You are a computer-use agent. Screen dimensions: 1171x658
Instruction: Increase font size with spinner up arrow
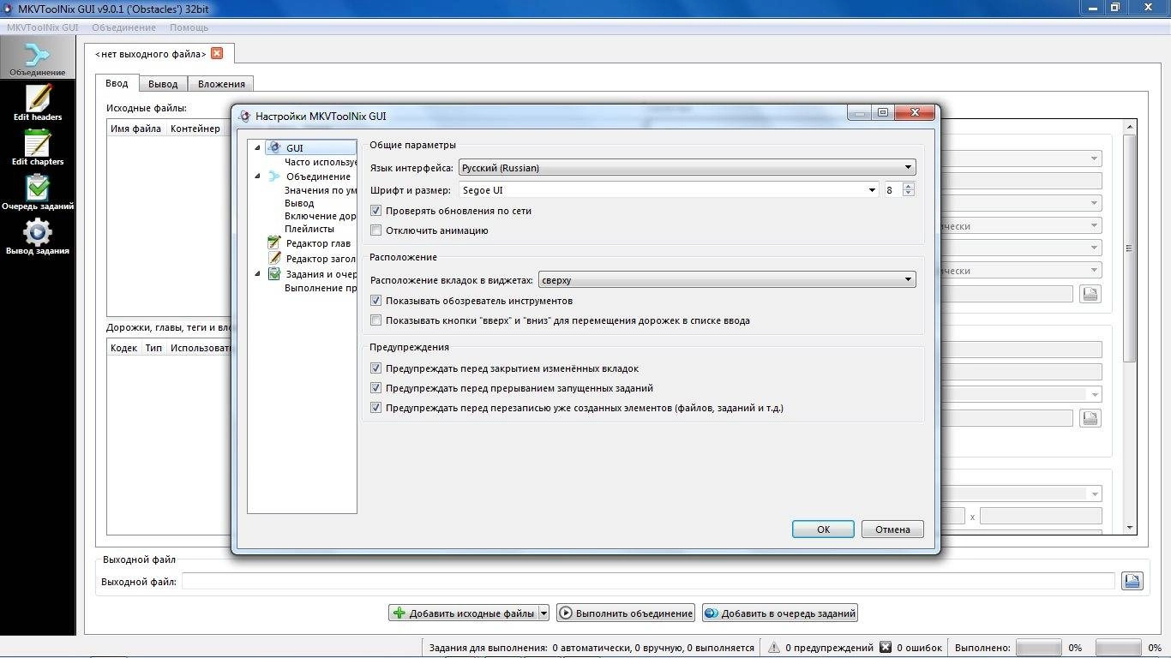(x=909, y=186)
